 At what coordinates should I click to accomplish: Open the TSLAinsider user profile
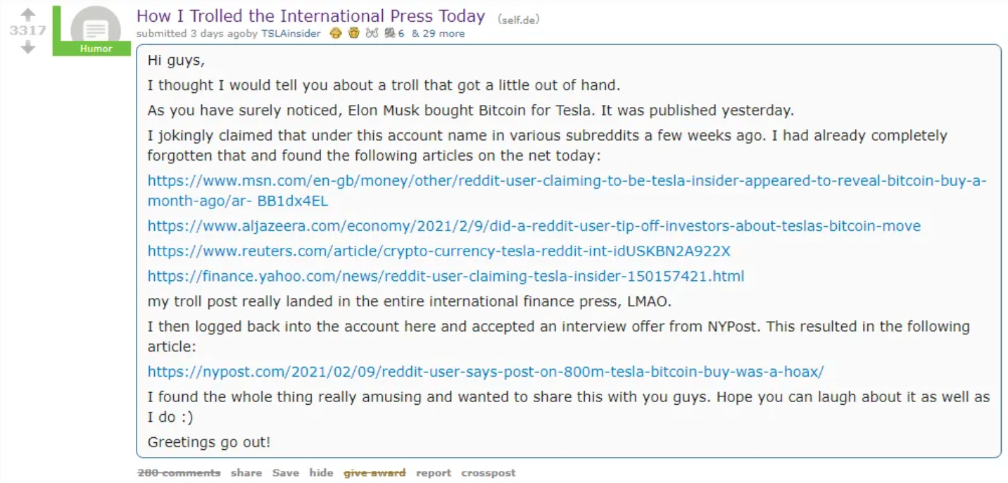(x=291, y=33)
